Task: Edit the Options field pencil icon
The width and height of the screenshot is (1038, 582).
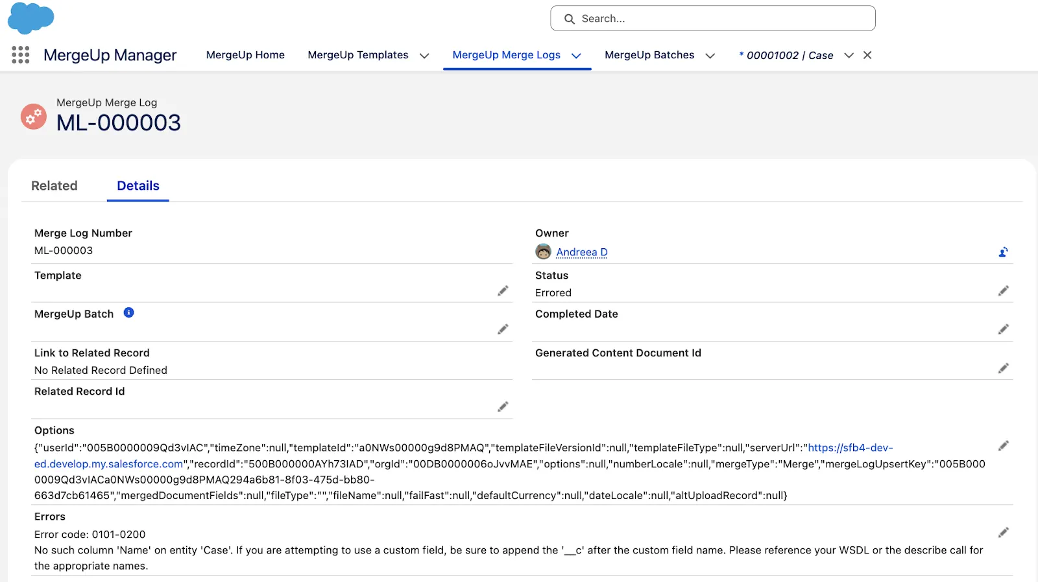Action: tap(1003, 446)
